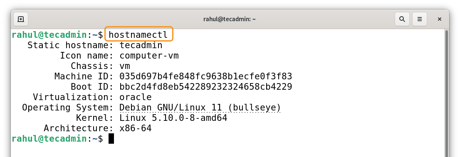This screenshot has width=460, height=157.
Task: Click the Virtualization value oracle
Action: [x=136, y=97]
